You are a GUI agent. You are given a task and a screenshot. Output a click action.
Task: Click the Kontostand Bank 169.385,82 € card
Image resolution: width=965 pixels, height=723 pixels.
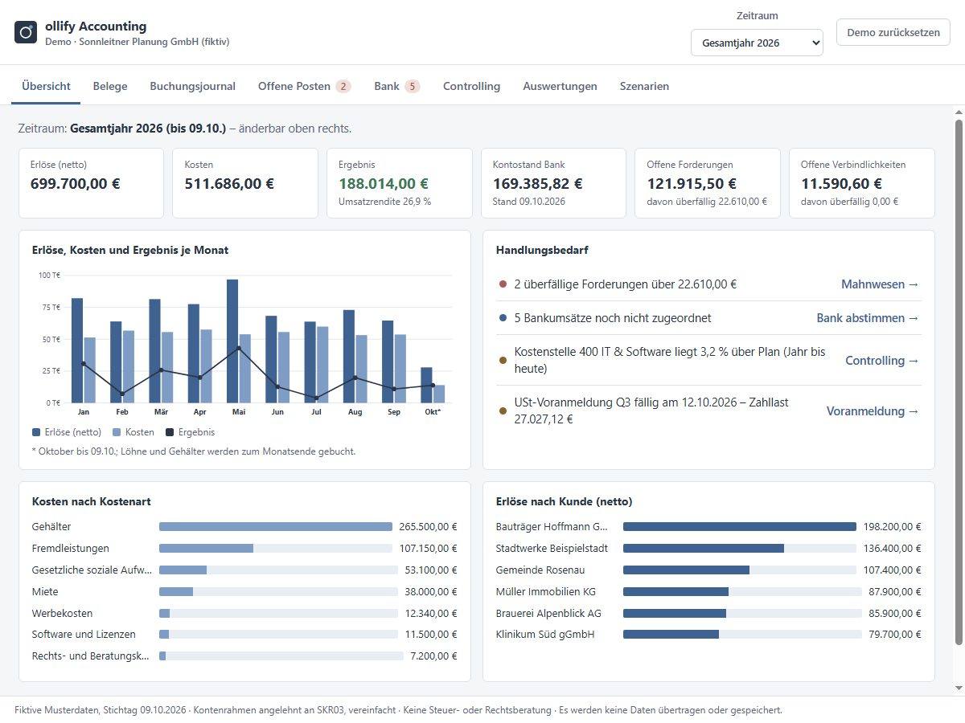click(553, 182)
